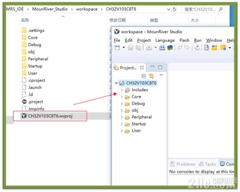This screenshot has width=240, height=192.
Task: Select the Project Explorer tab
Action: 128,68
